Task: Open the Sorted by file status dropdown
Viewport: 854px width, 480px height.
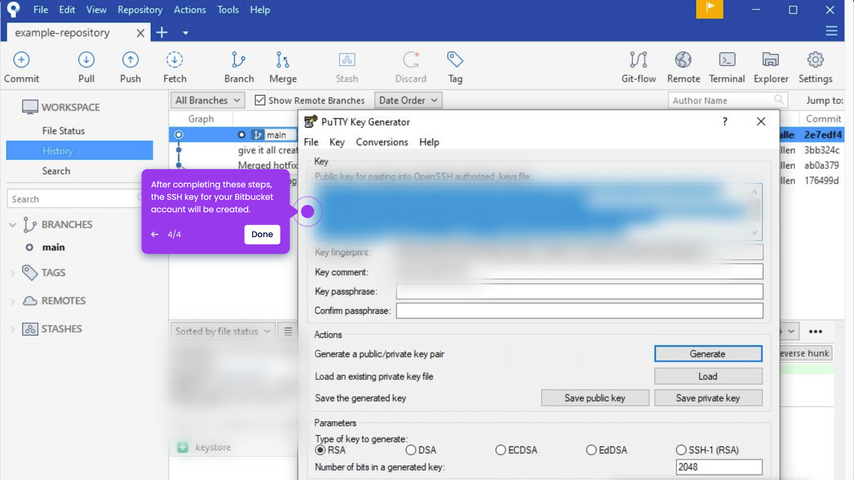Action: 223,331
